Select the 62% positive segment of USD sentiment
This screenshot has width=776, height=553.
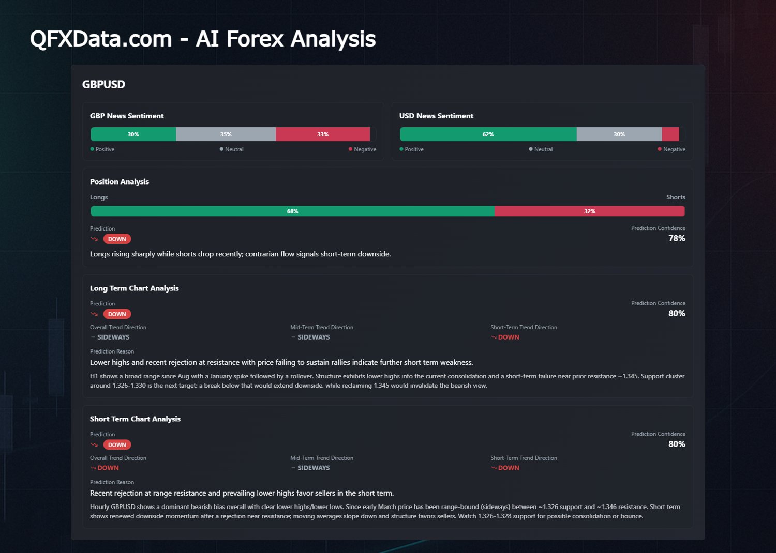point(488,134)
